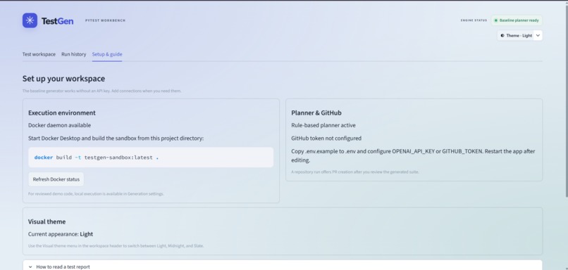Click the TestGen brand name
568x270 pixels.
pos(57,21)
